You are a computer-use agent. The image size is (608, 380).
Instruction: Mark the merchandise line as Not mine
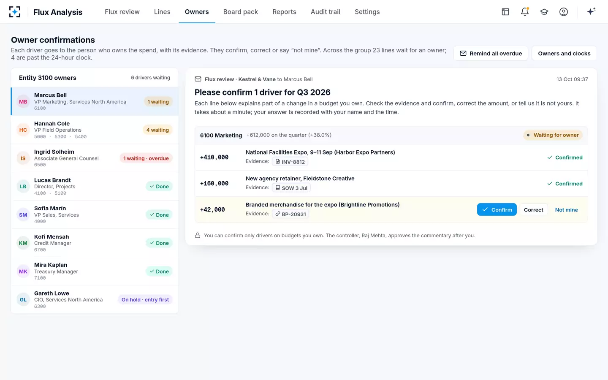click(566, 209)
